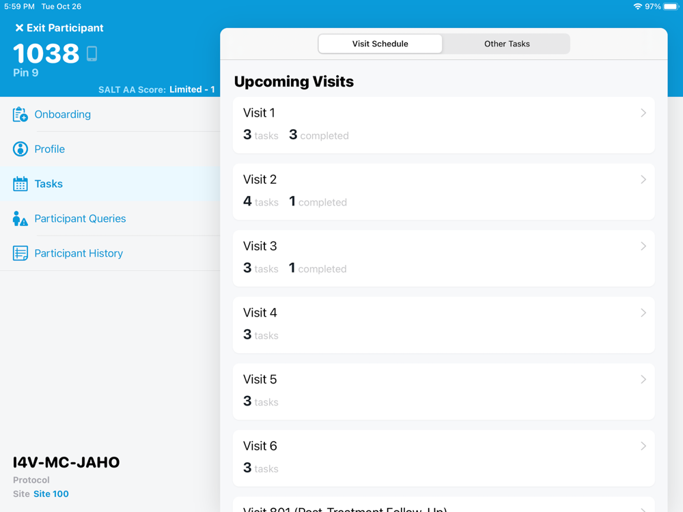This screenshot has width=683, height=512.
Task: Expand Visit 3 chevron
Action: (x=643, y=246)
